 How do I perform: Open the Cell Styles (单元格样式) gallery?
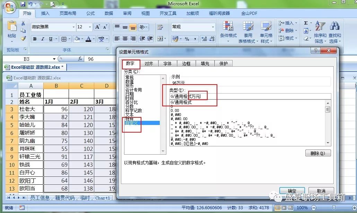click(x=266, y=31)
